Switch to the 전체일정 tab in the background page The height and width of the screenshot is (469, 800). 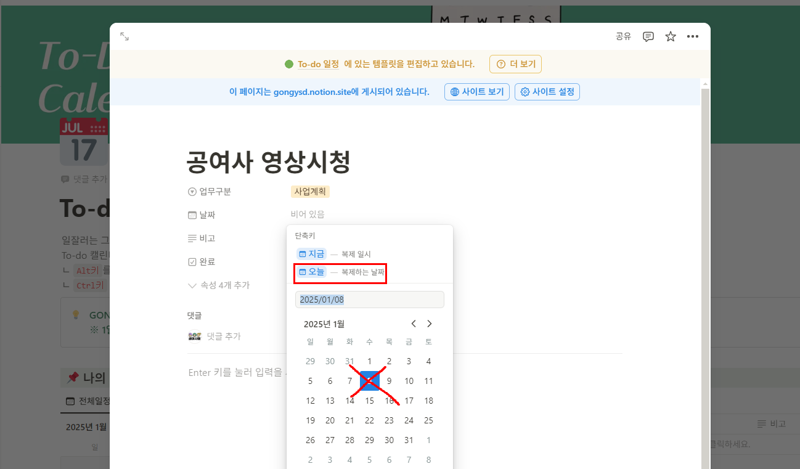88,401
